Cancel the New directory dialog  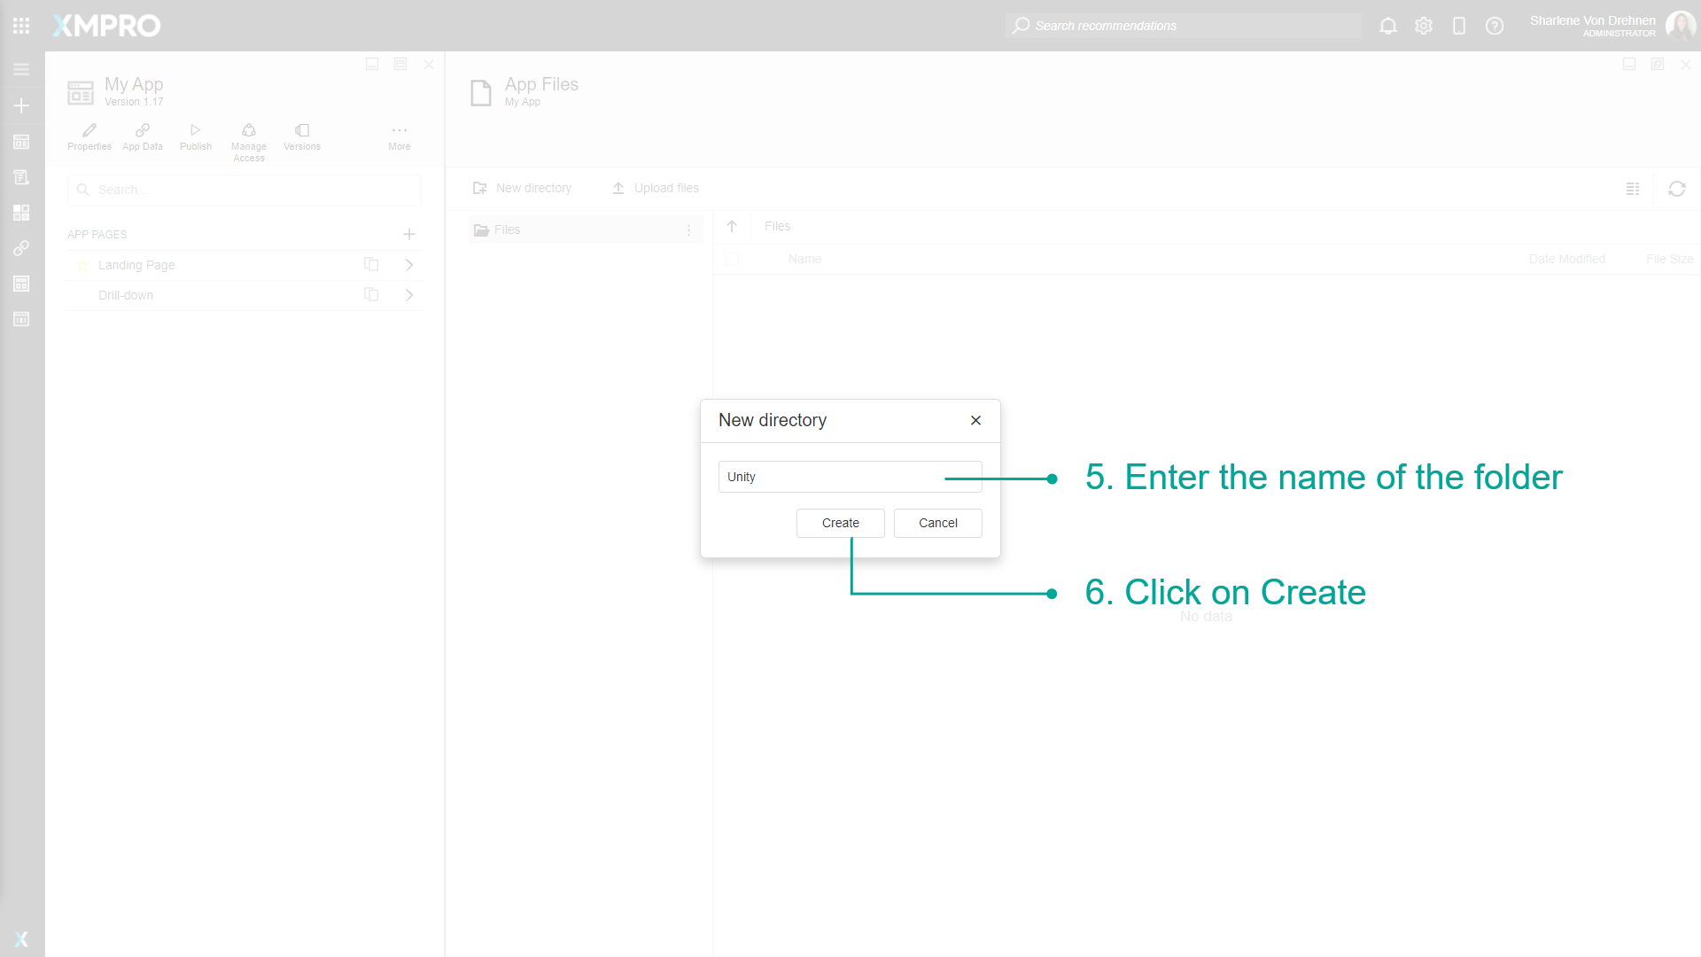click(x=937, y=523)
